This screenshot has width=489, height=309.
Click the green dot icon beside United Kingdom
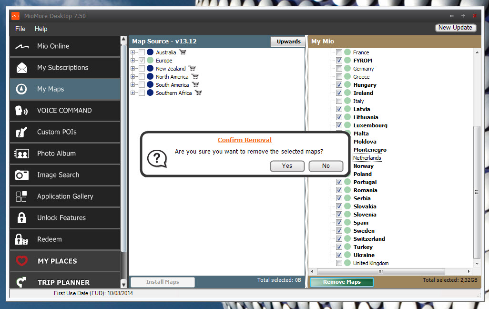pos(347,263)
